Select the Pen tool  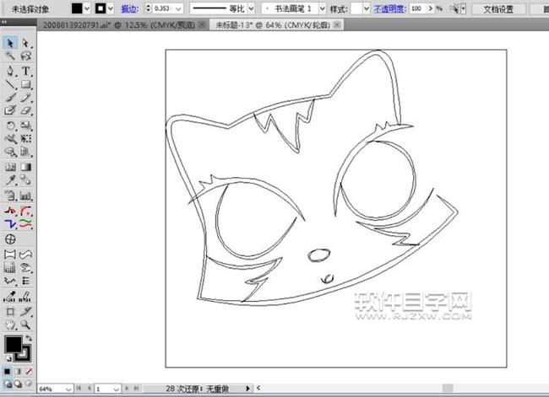tap(10, 71)
